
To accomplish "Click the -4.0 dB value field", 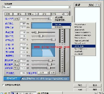I will 23,68.
